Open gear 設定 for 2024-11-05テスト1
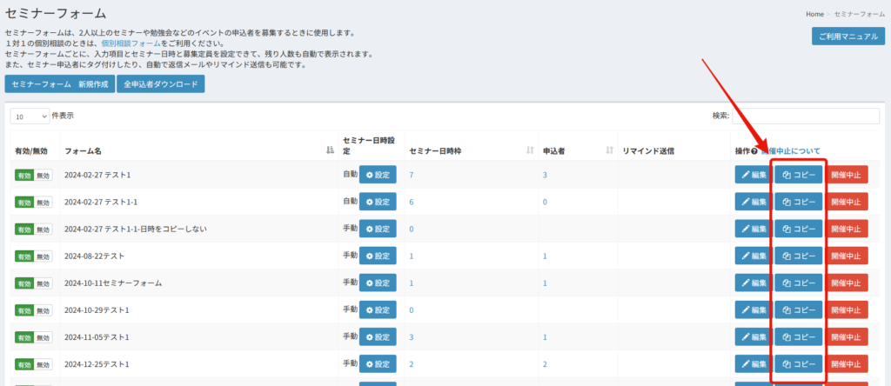The image size is (891, 386). (x=378, y=337)
